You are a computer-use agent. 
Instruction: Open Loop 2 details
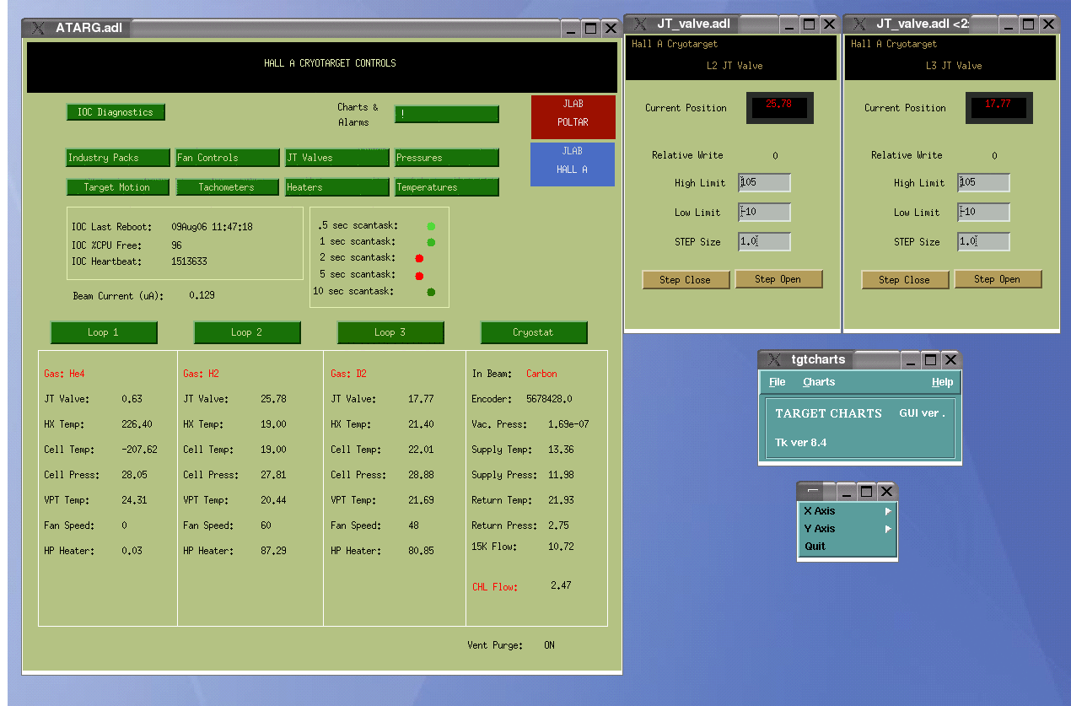click(247, 332)
